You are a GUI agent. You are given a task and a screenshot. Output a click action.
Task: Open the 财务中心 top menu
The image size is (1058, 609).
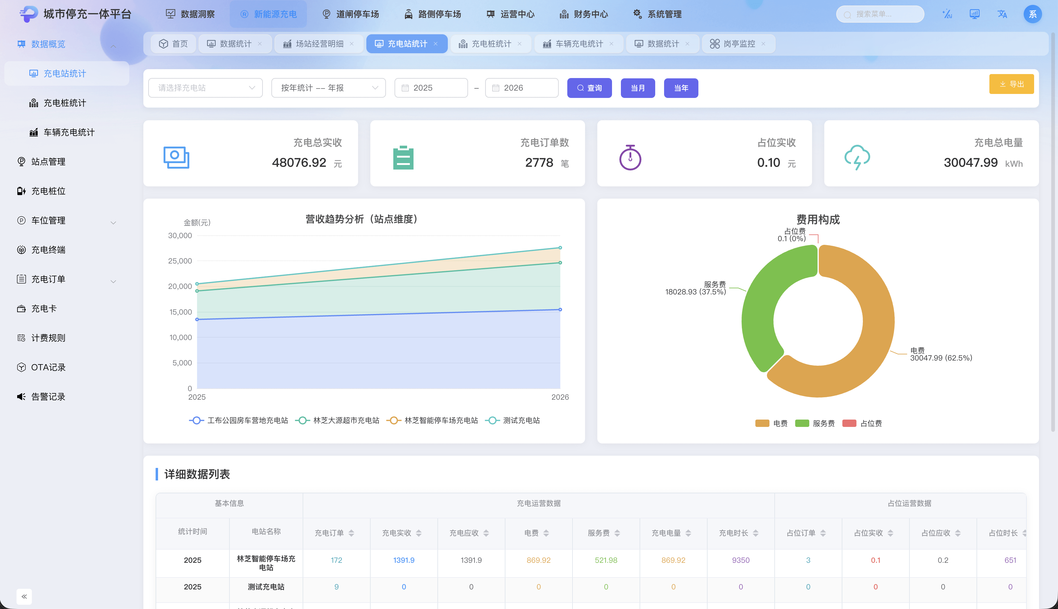click(584, 14)
